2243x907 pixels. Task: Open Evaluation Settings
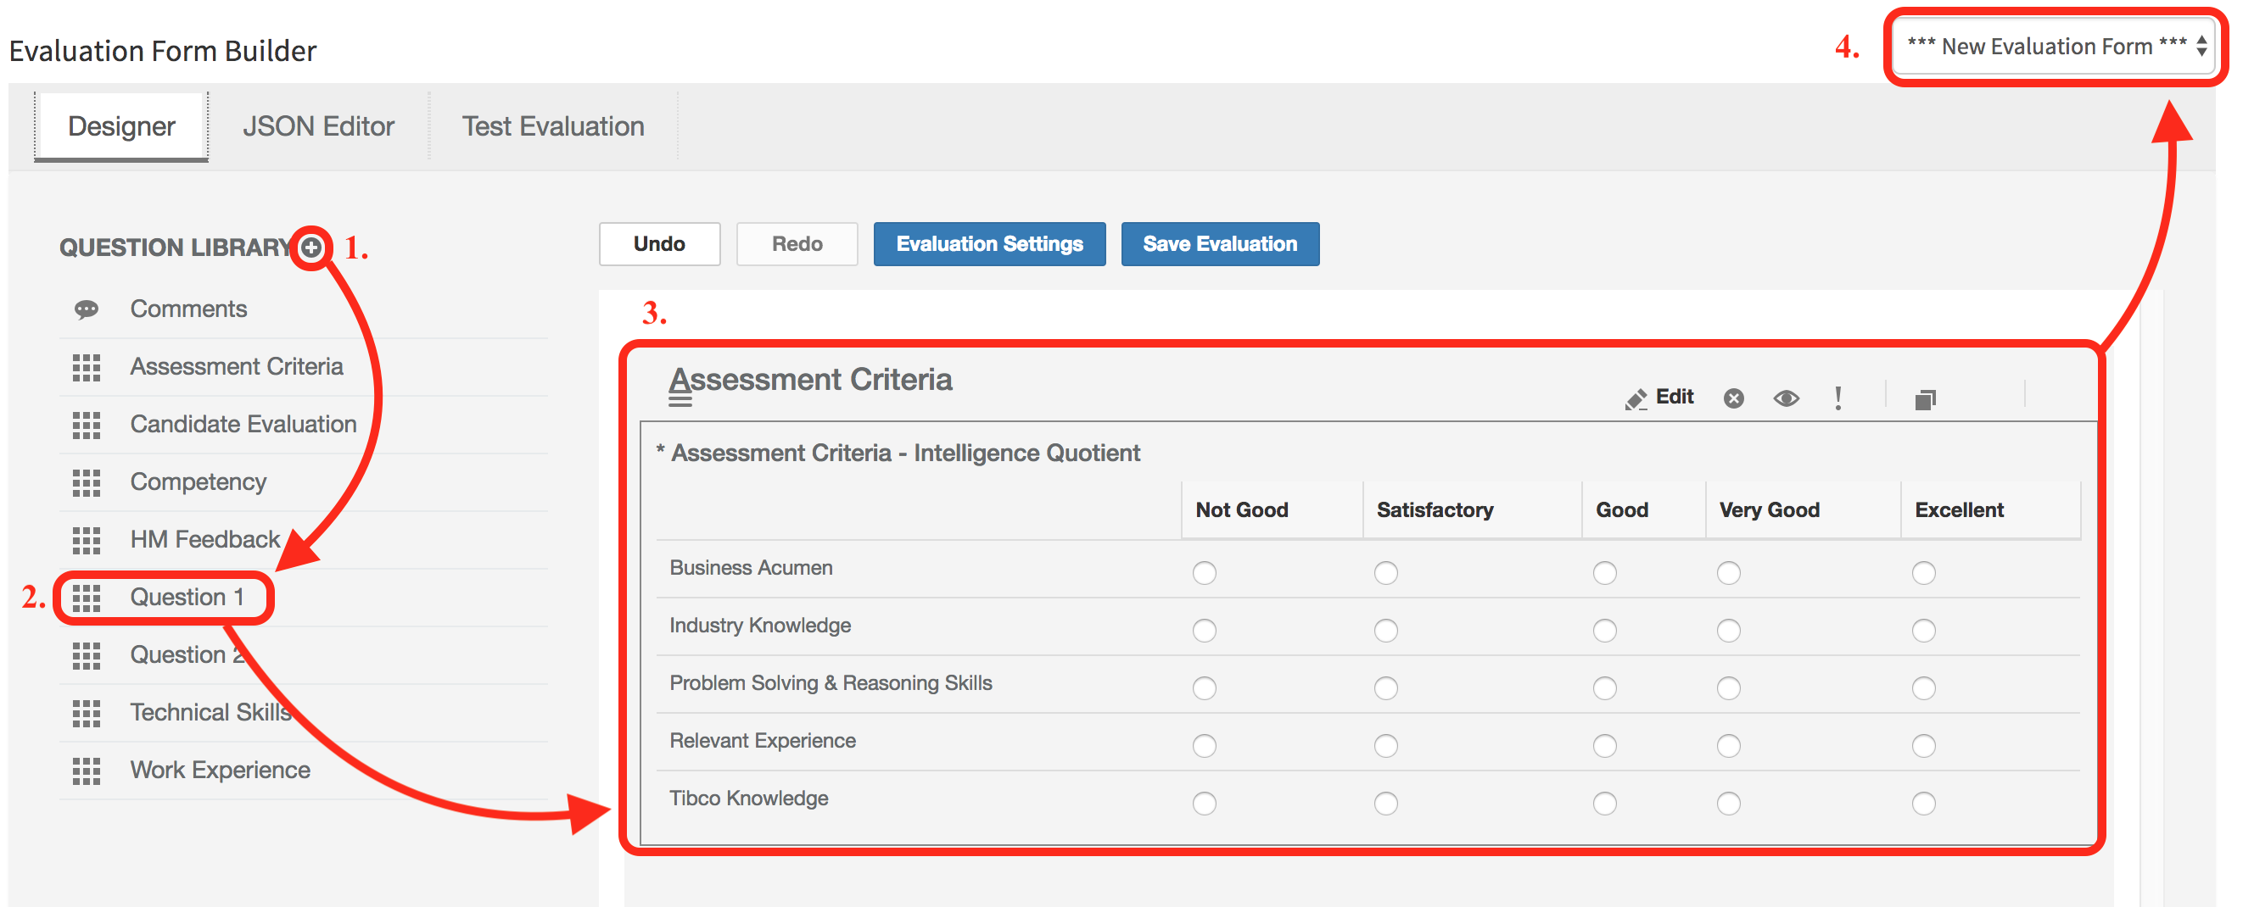tap(989, 244)
